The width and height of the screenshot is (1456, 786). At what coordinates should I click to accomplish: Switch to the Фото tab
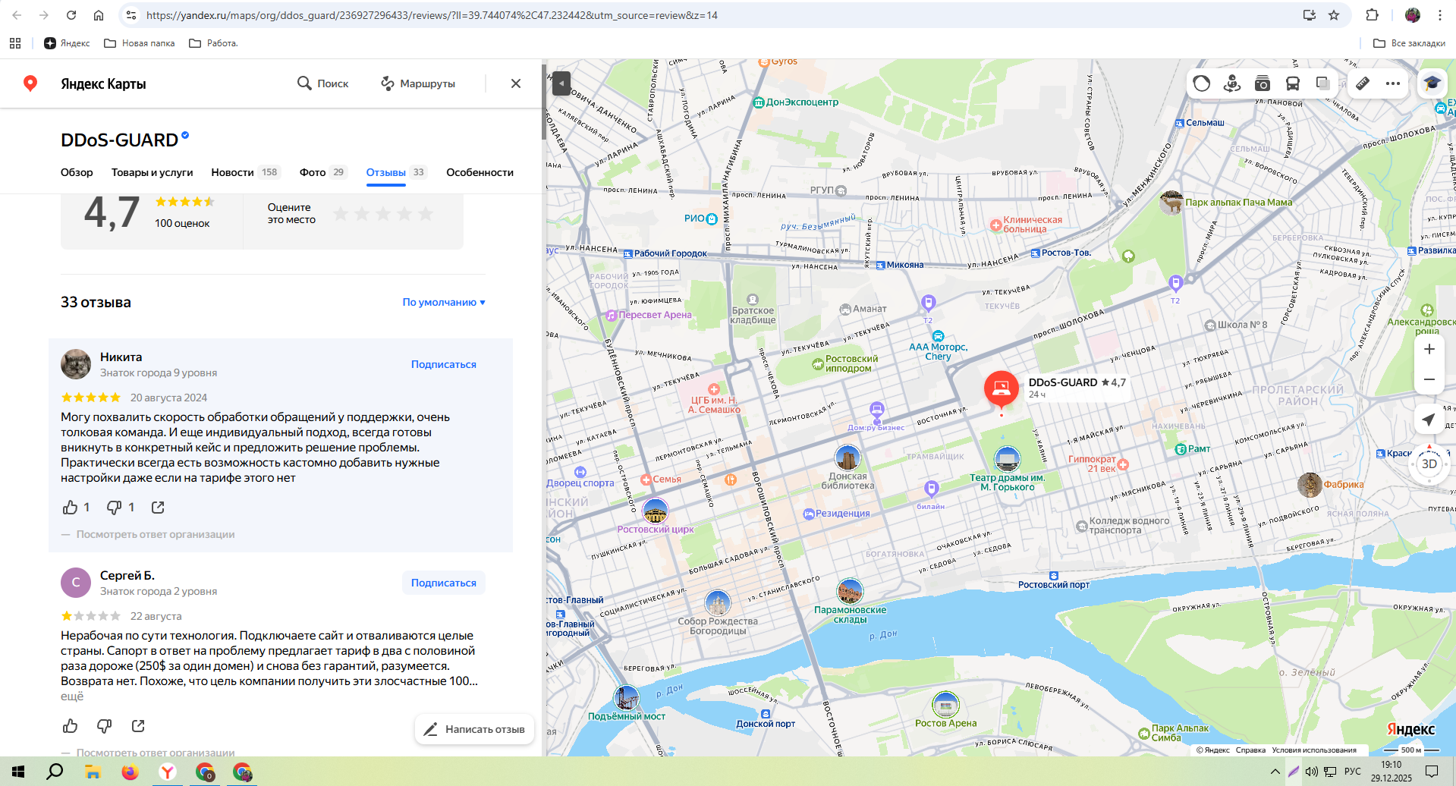click(312, 172)
